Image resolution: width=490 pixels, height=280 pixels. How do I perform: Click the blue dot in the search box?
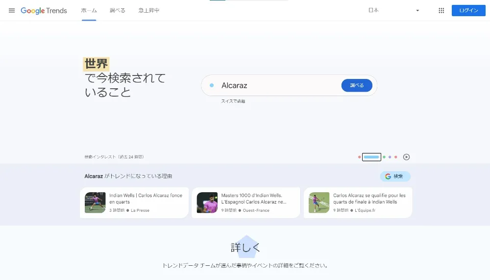pyautogui.click(x=212, y=85)
